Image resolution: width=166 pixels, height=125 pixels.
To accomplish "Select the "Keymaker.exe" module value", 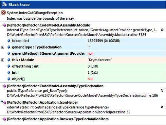I will [99, 60].
